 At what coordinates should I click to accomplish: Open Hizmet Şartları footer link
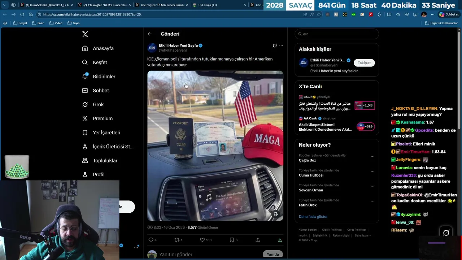308,230
